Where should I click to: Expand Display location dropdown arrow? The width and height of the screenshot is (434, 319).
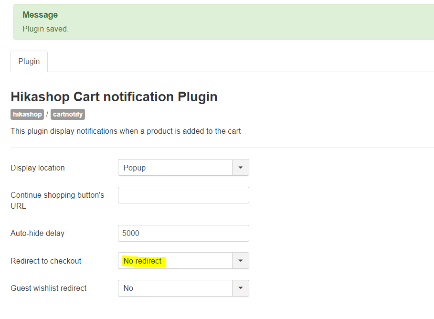[x=241, y=168]
